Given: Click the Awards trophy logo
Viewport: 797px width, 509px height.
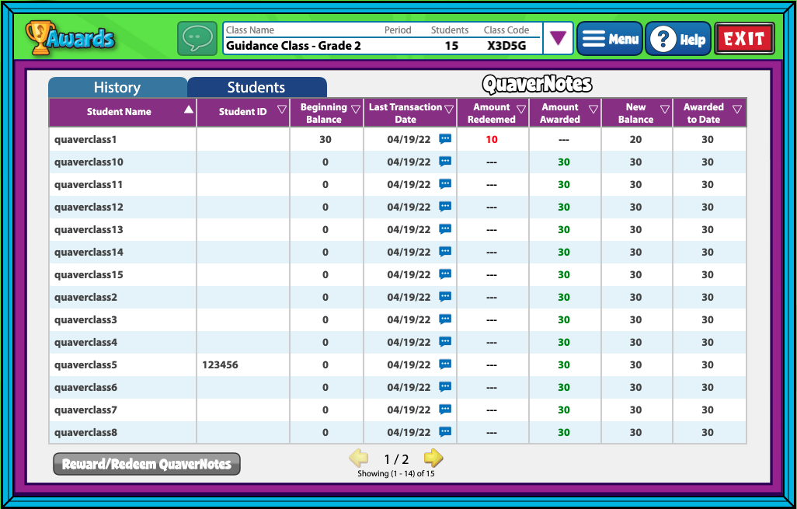Looking at the screenshot, I should click(70, 37).
